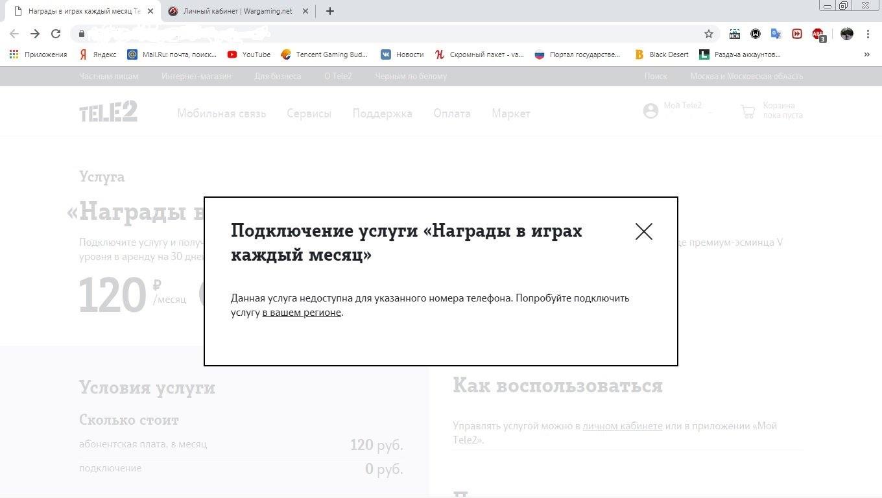Open the Яндекс bookmark
Viewport: 882px width, 498px height.
pos(97,54)
